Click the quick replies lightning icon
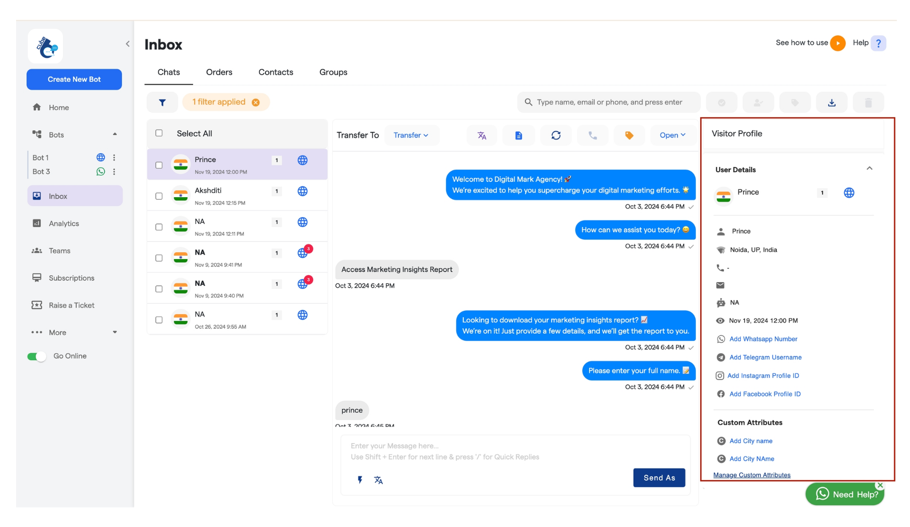Image resolution: width=910 pixels, height=527 pixels. coord(360,480)
